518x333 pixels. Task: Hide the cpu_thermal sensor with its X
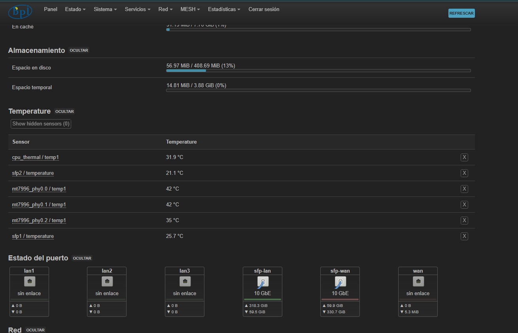[x=464, y=157]
